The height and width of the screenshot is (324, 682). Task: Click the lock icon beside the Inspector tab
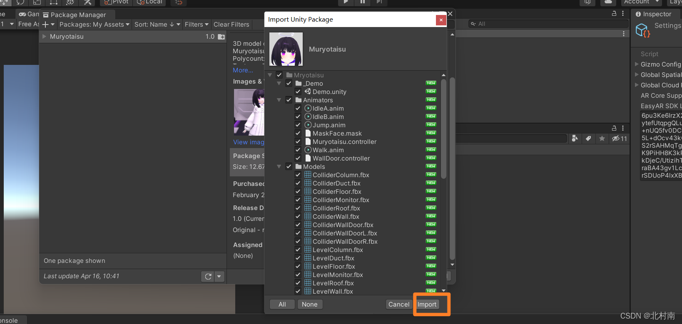pos(614,14)
